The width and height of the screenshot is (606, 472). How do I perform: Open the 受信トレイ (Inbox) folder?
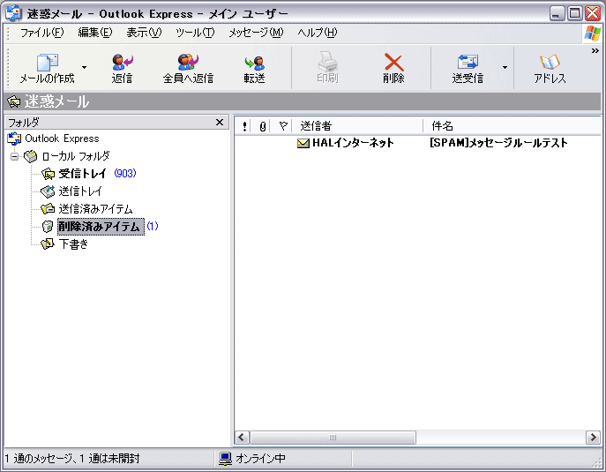(x=82, y=174)
